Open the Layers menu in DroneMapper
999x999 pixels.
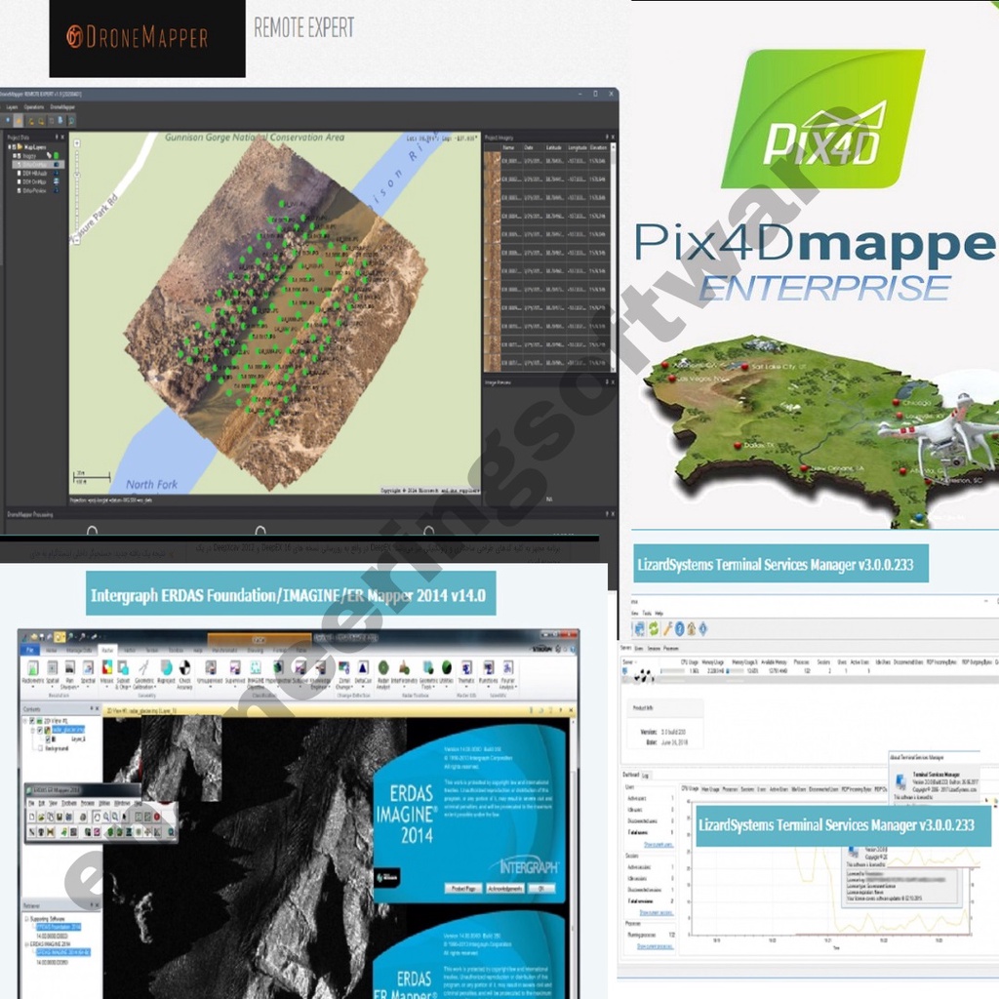[12, 107]
